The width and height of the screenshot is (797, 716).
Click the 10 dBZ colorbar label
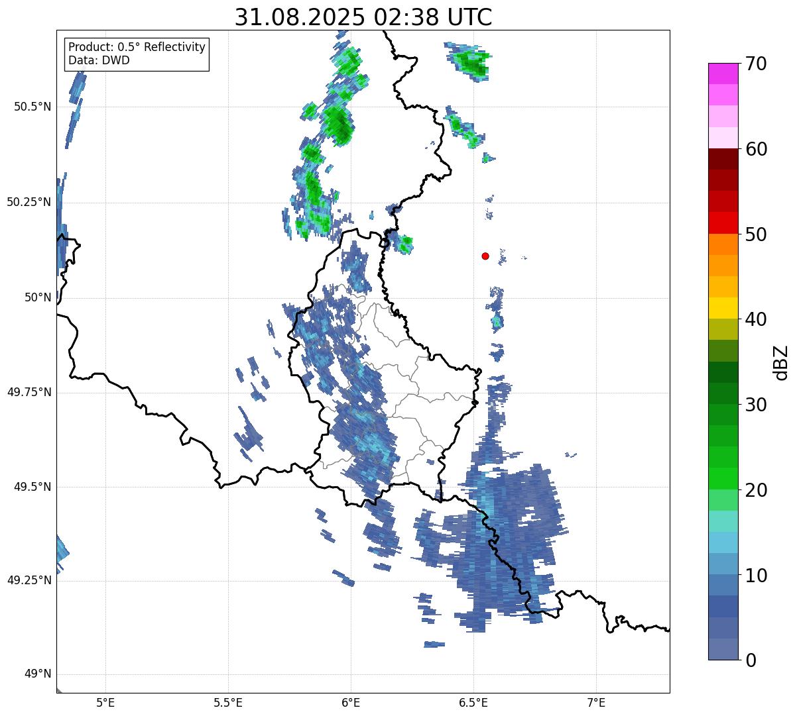(755, 576)
